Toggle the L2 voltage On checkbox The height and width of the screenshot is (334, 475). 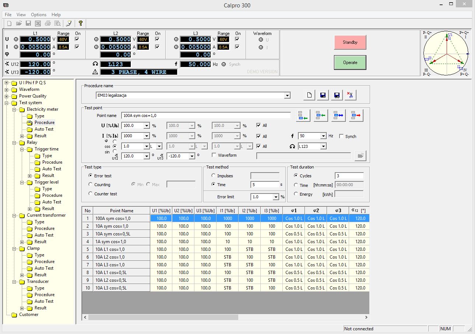coord(158,39)
